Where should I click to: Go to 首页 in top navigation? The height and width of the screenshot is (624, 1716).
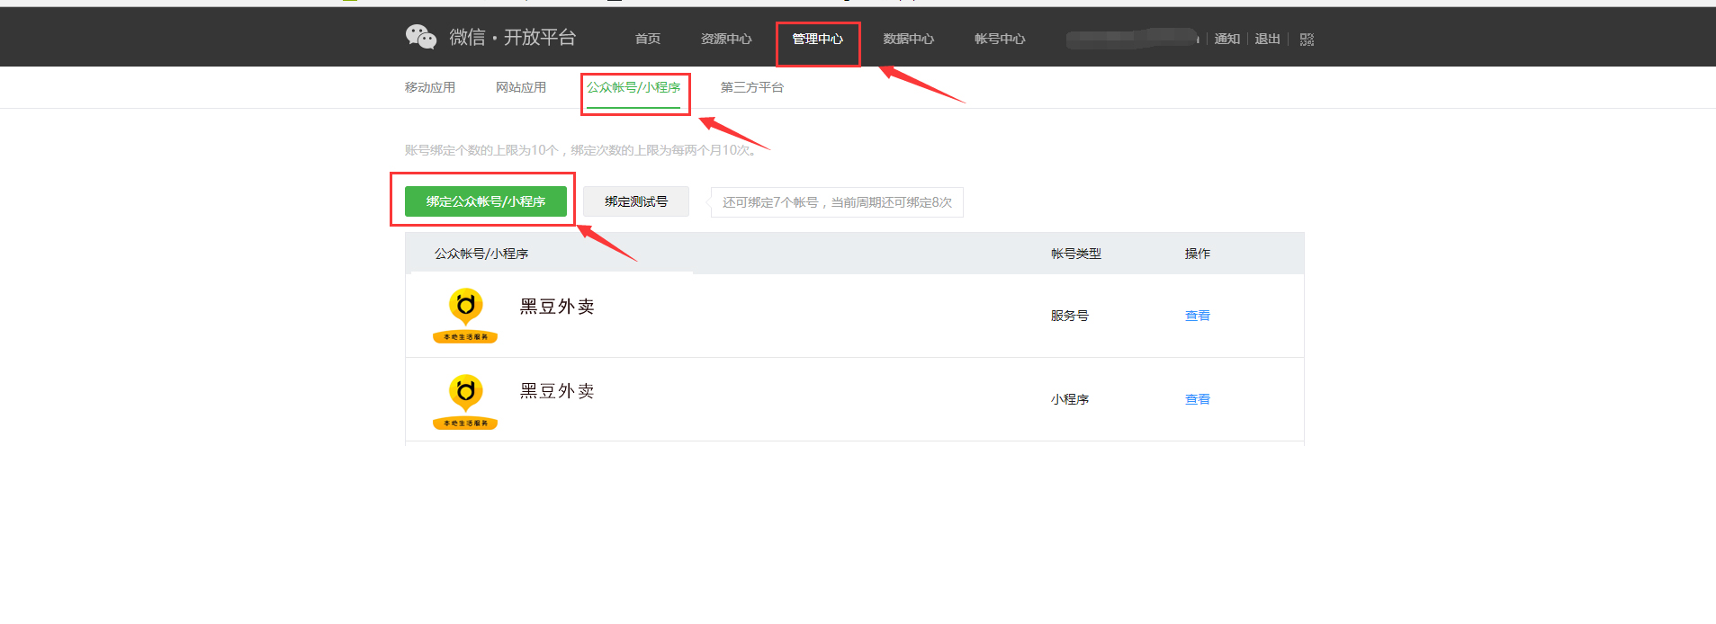coord(648,39)
